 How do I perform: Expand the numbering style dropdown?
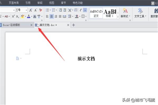click(56, 10)
